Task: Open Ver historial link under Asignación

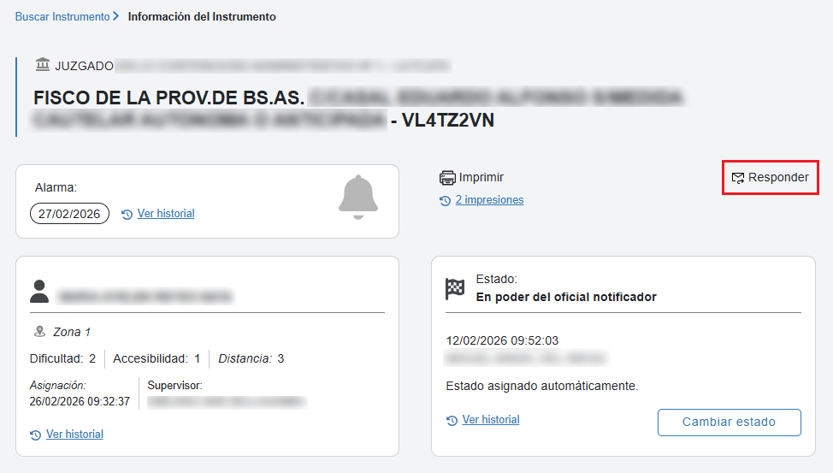Action: click(75, 434)
